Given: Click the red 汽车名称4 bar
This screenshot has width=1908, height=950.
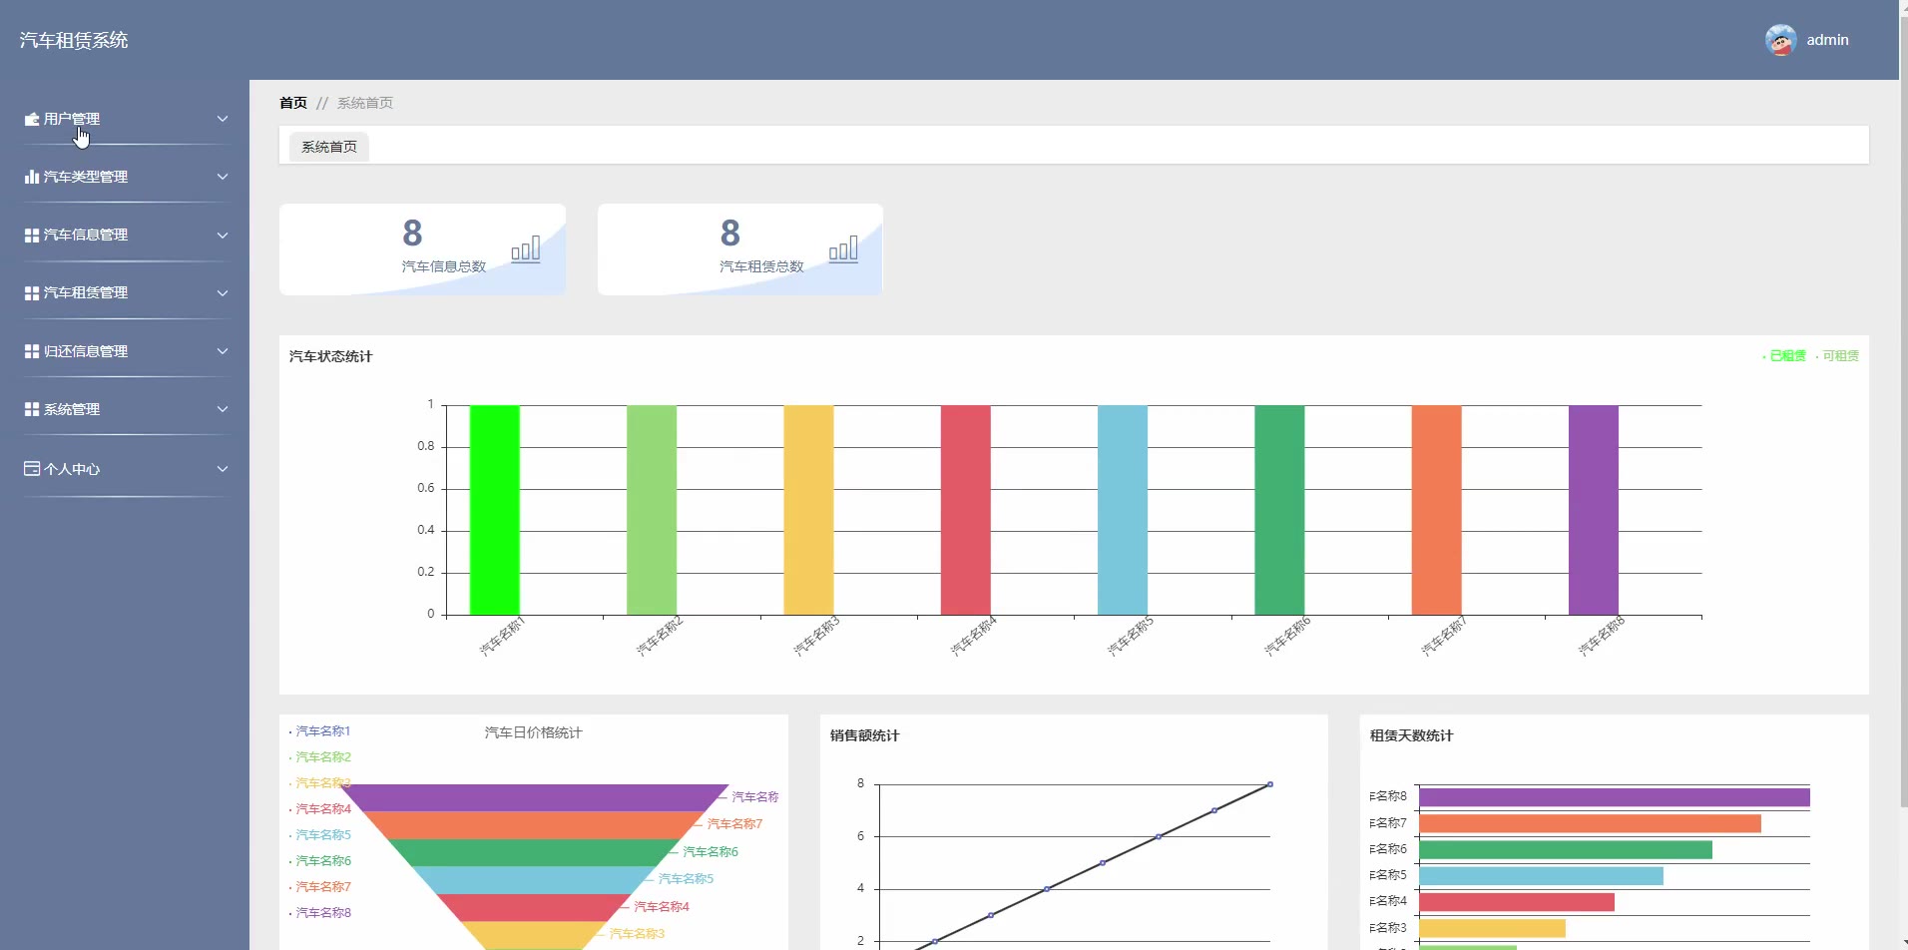Looking at the screenshot, I should [x=966, y=510].
